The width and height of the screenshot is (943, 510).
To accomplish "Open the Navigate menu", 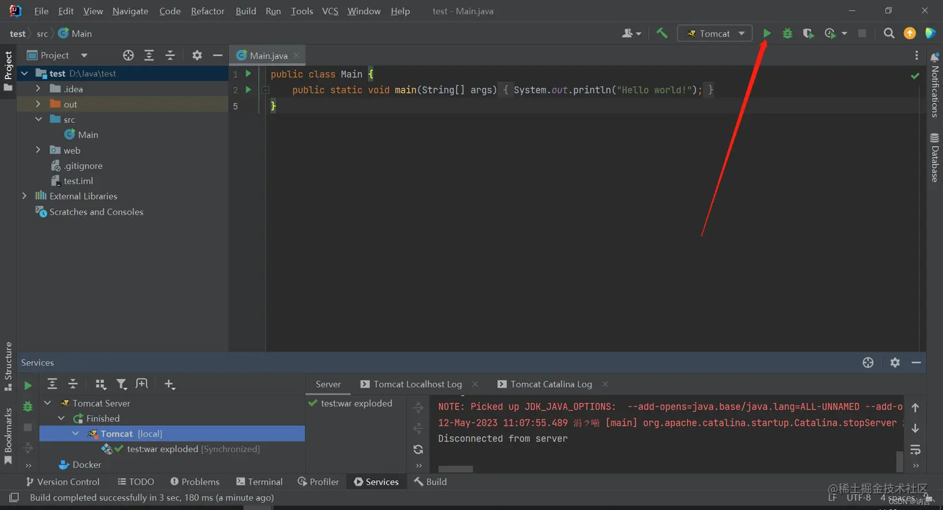I will 130,11.
